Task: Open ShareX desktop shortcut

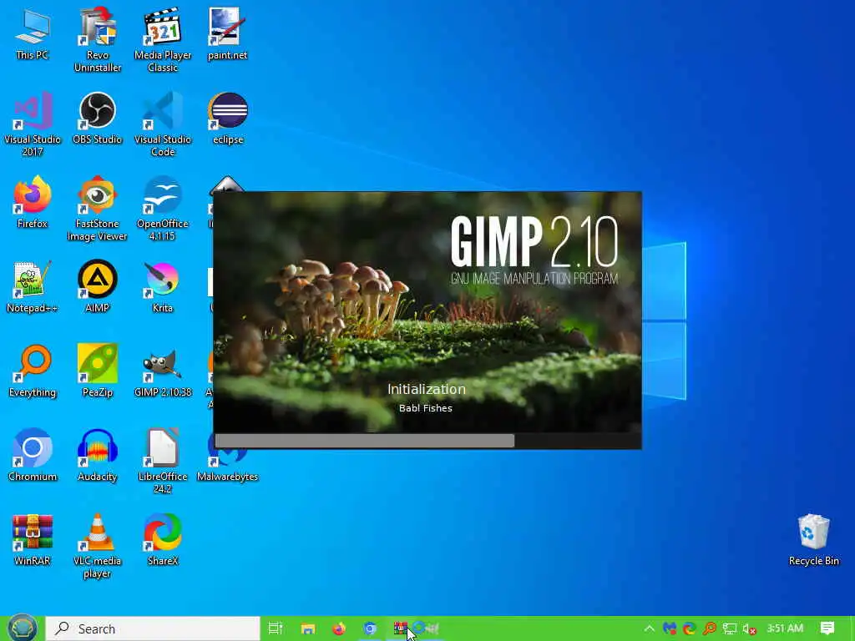Action: click(x=163, y=540)
